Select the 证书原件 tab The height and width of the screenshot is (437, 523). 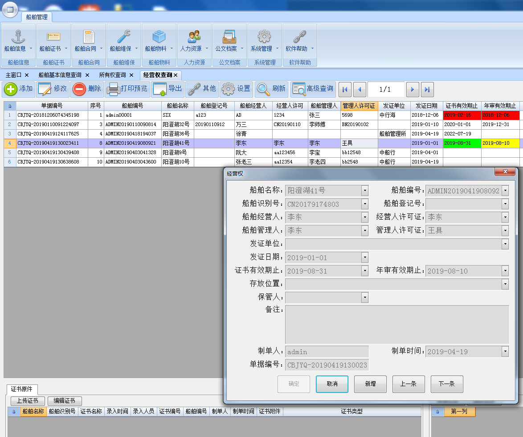tap(22, 389)
